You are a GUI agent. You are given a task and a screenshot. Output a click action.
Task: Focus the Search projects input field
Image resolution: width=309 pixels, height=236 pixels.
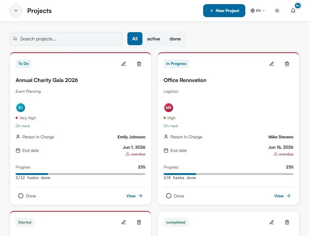(x=66, y=39)
